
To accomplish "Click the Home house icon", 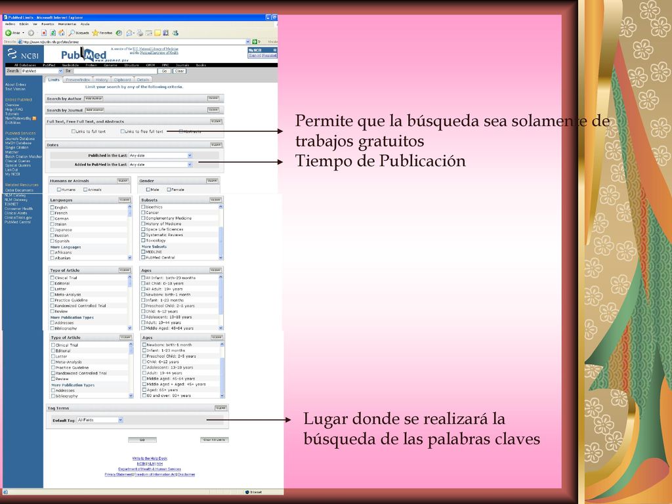I will 62,33.
